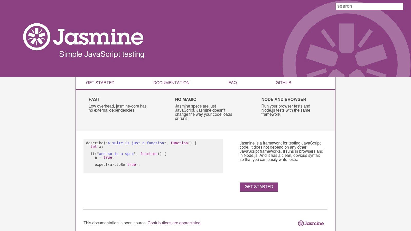
Task: Click 'Low overhead, jasmine-core has' description text
Action: click(117, 106)
